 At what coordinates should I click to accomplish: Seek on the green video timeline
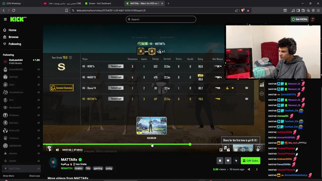154,144
